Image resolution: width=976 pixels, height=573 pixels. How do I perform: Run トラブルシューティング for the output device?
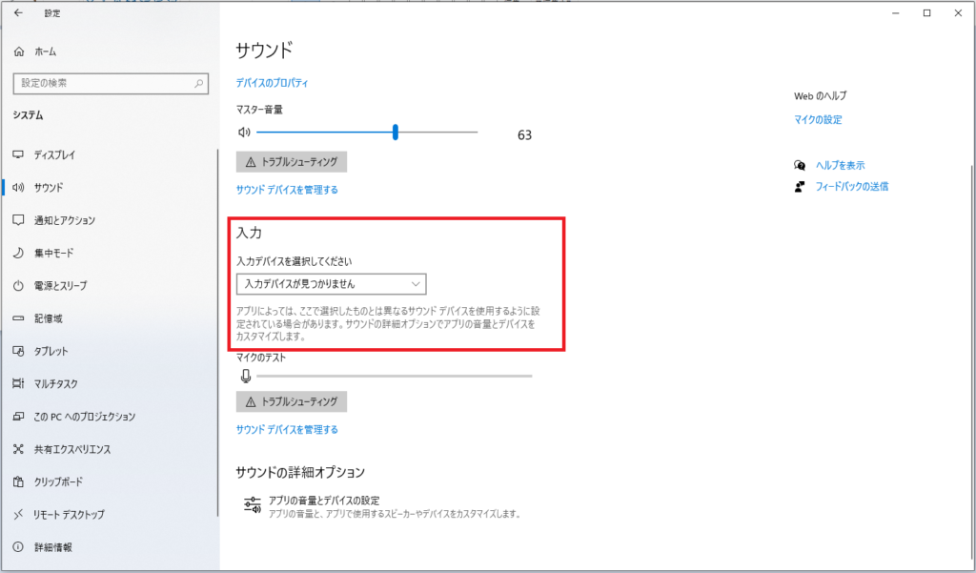(291, 161)
